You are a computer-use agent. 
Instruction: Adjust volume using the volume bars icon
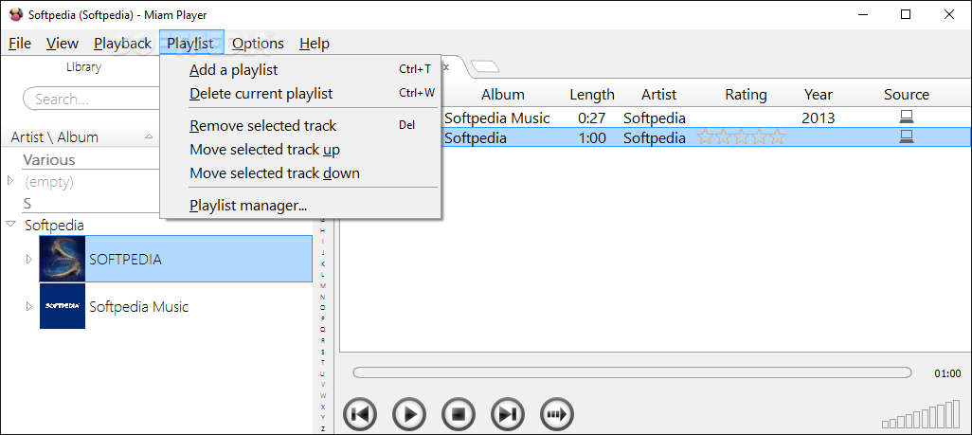pos(921,414)
